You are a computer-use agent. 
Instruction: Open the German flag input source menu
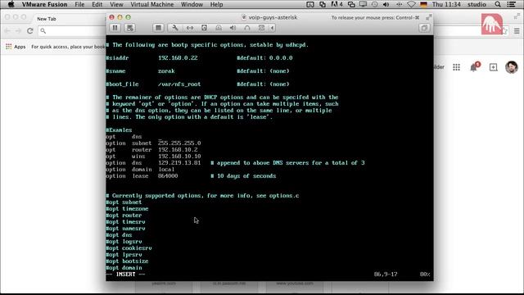[424, 4]
